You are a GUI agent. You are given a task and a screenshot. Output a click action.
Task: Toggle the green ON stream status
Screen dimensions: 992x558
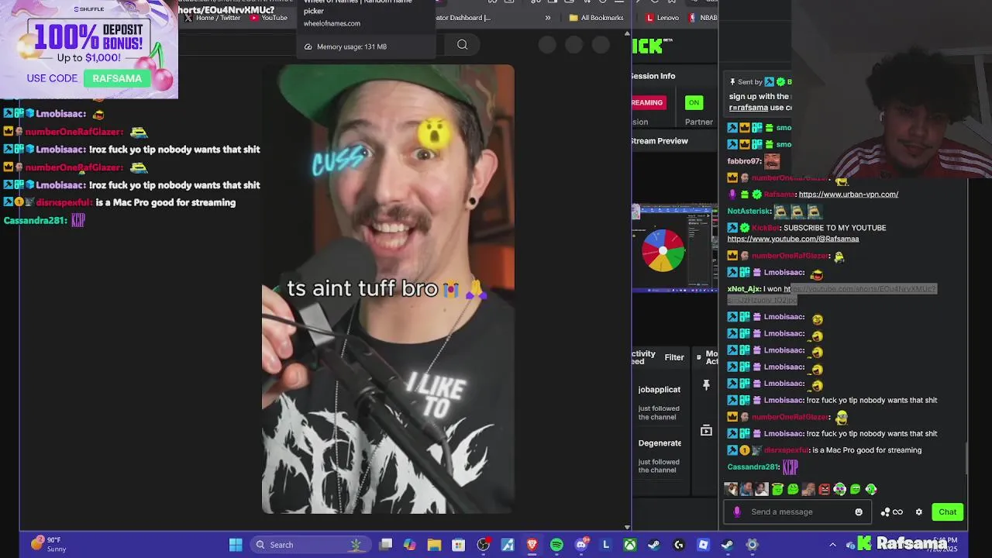[x=694, y=102]
